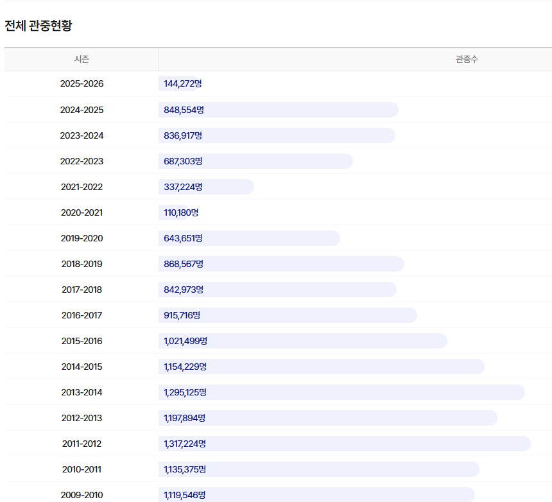
Task: Select season 2024-2025 cell
Action: 82,110
